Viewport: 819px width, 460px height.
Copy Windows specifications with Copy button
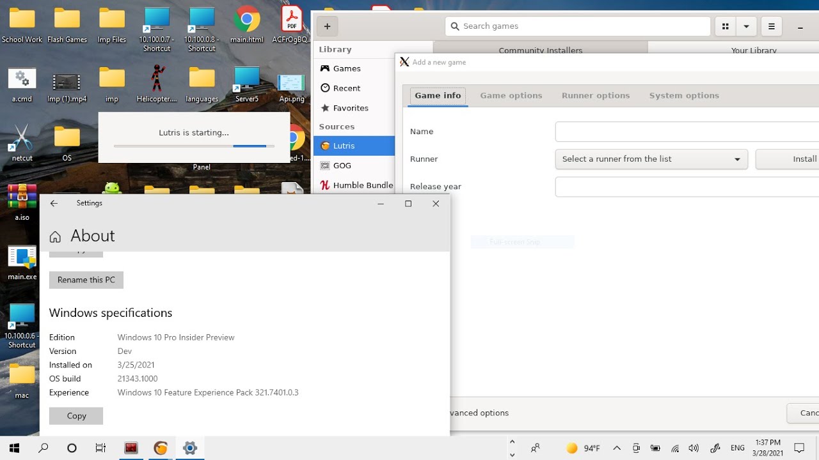click(x=76, y=416)
